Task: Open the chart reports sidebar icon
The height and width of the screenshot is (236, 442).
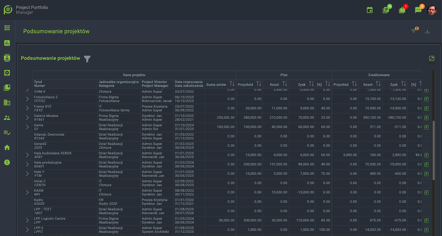Action: click(7, 43)
